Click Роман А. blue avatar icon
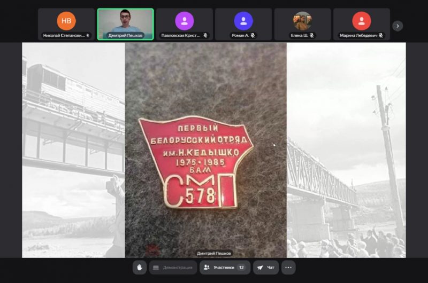 tap(243, 21)
